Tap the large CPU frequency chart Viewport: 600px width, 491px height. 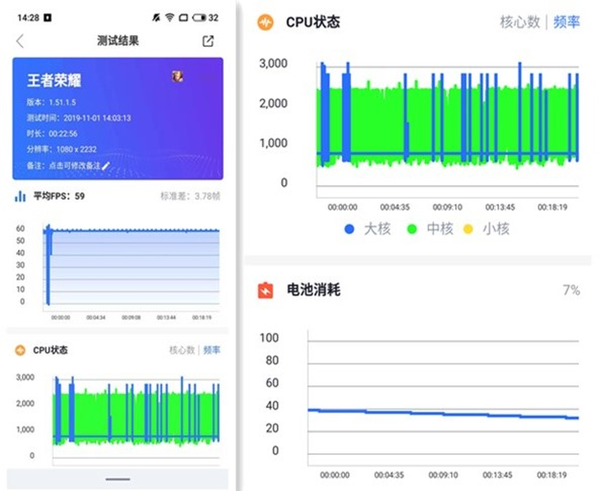(x=447, y=129)
